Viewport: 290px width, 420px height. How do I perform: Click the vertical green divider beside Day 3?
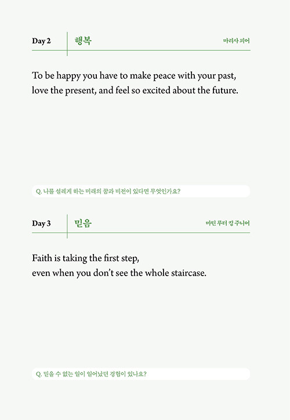point(67,226)
